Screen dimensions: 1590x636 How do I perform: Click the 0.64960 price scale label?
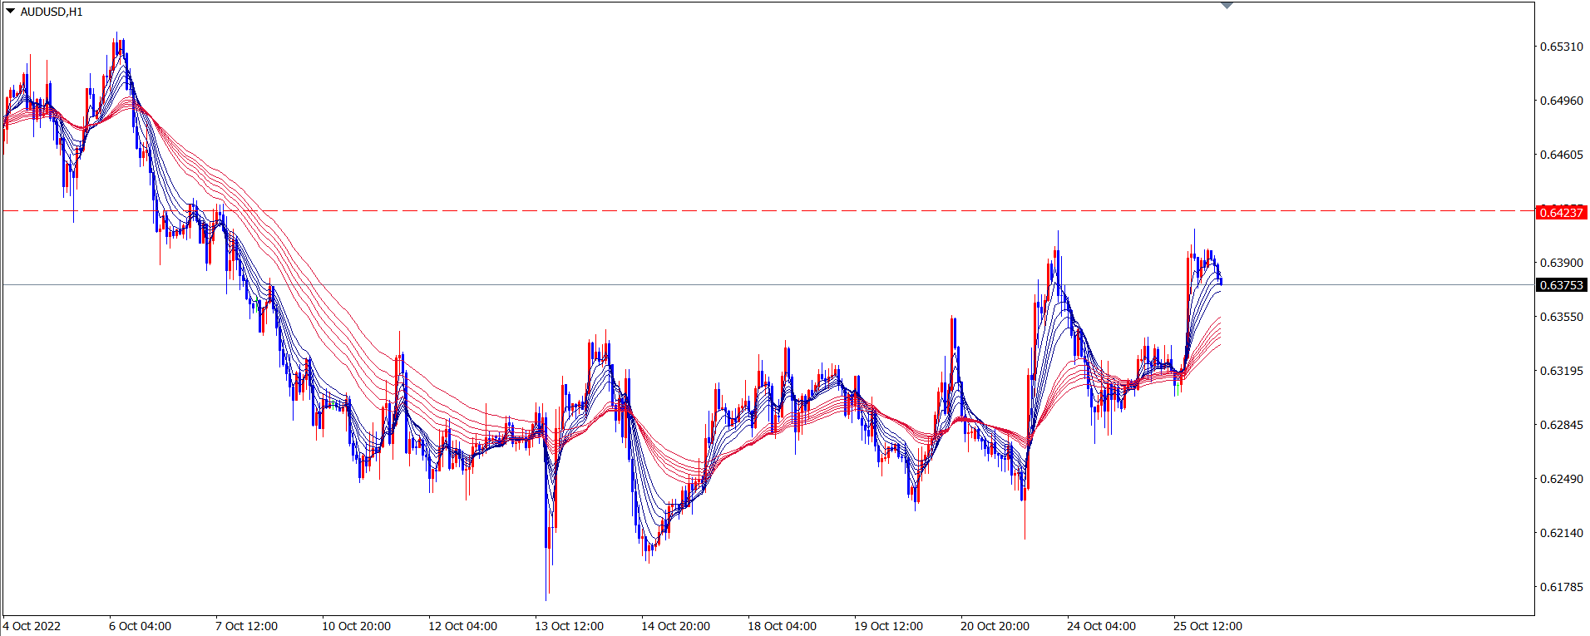(x=1561, y=101)
